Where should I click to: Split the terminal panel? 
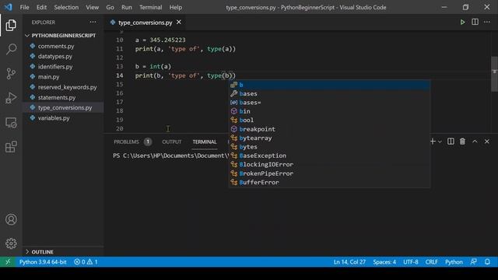pos(451,142)
